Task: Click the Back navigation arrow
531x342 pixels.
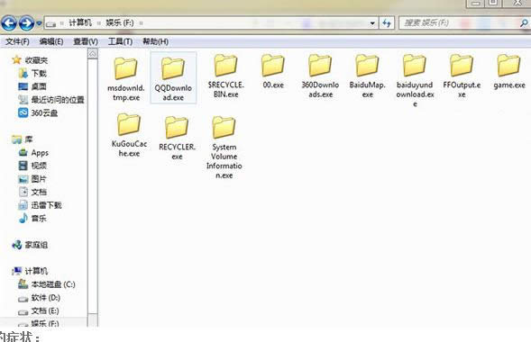Action: click(9, 23)
